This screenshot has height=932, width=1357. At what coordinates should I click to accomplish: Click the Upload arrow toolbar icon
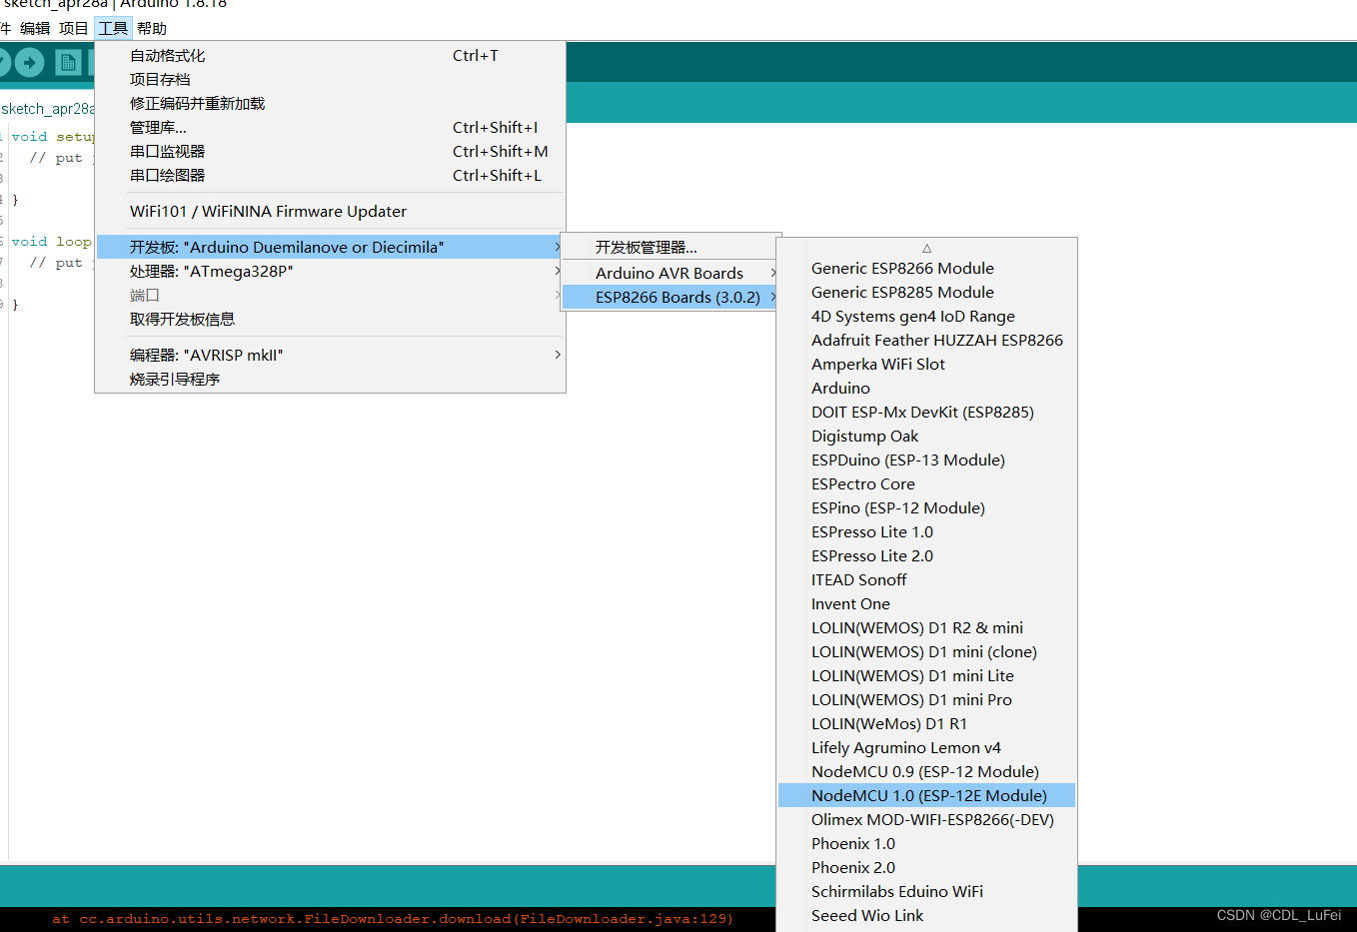click(x=29, y=63)
